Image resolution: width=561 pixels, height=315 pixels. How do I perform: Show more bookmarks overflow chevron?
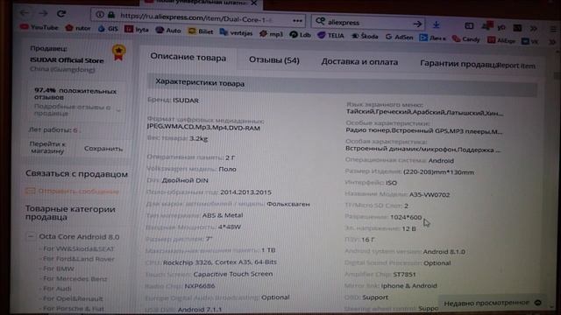point(552,42)
